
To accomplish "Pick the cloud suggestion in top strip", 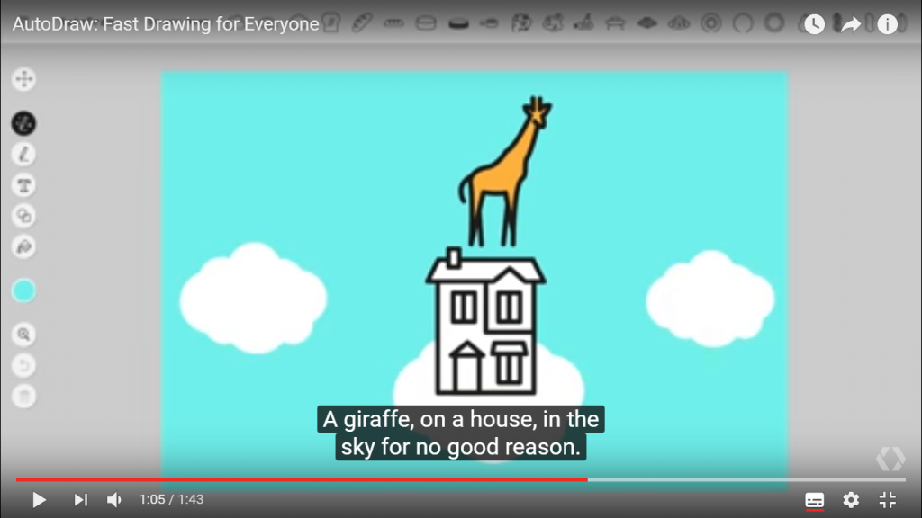I will [679, 23].
